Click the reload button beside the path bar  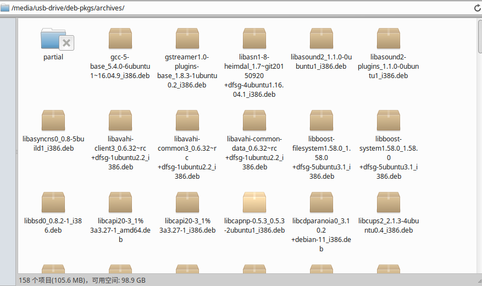(478, 8)
